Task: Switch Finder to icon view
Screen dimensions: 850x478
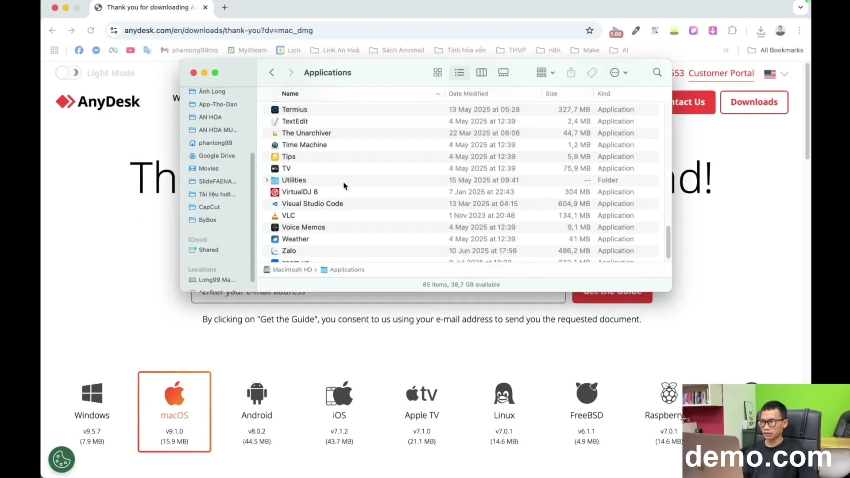Action: click(437, 73)
